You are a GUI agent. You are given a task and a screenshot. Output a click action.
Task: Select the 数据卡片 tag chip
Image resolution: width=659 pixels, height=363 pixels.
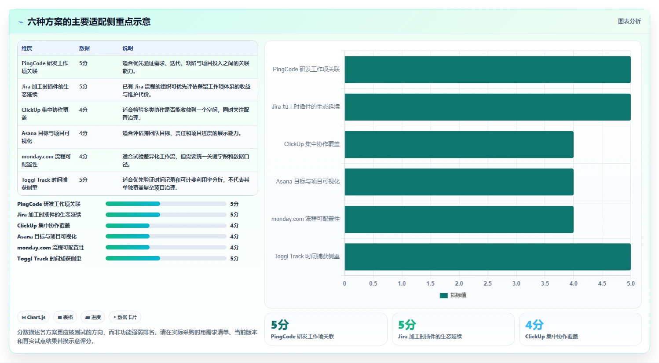pyautogui.click(x=125, y=317)
